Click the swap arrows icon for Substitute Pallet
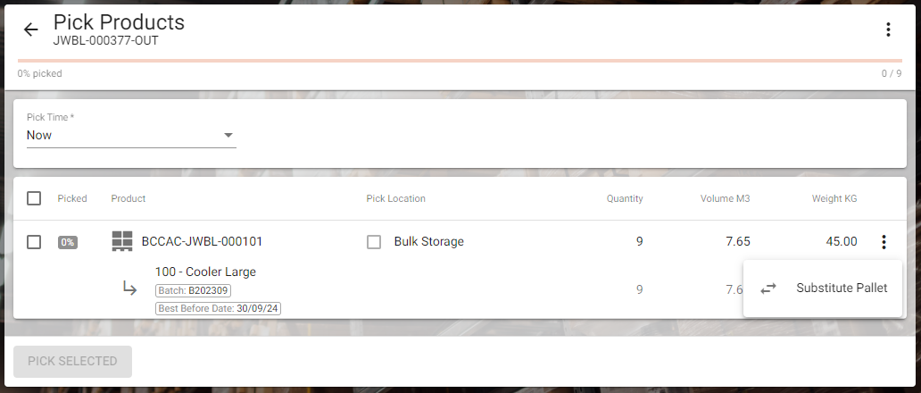This screenshot has height=393, width=921. pos(768,288)
